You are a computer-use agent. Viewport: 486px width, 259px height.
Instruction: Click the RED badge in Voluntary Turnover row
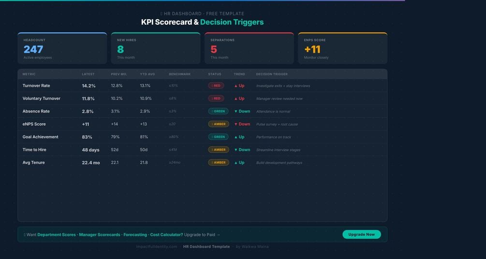(216, 99)
